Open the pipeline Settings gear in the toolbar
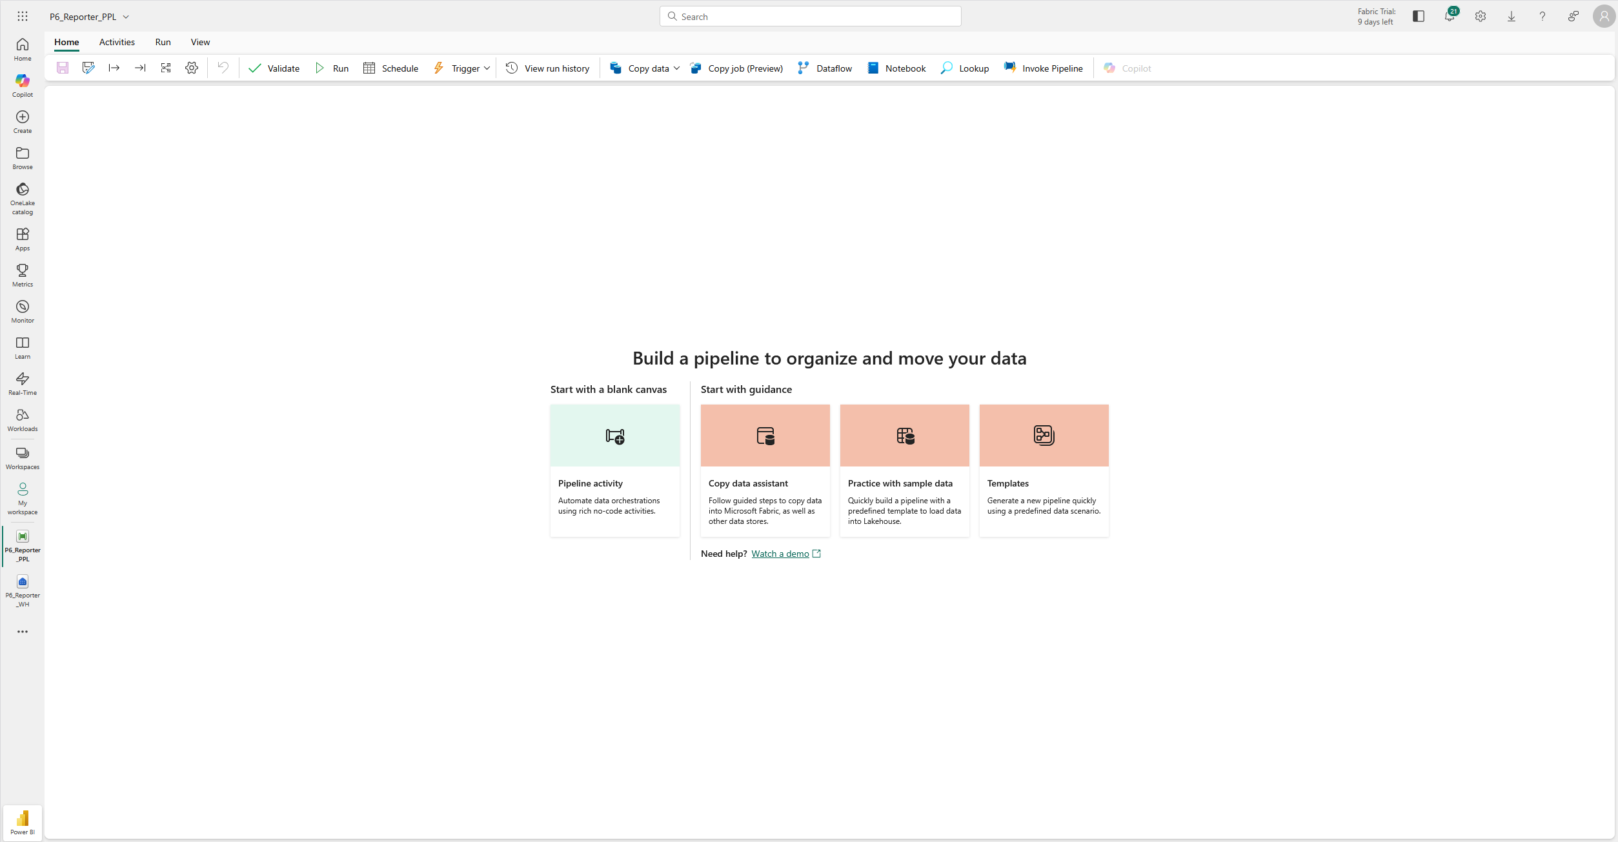 [x=191, y=68]
